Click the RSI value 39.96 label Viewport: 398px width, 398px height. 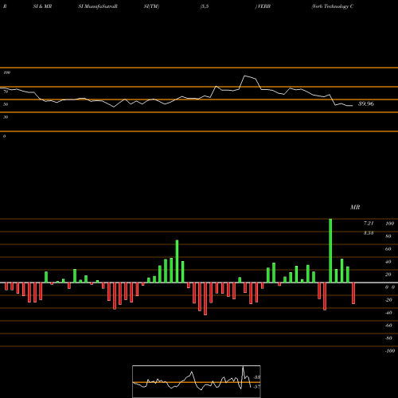[366, 103]
